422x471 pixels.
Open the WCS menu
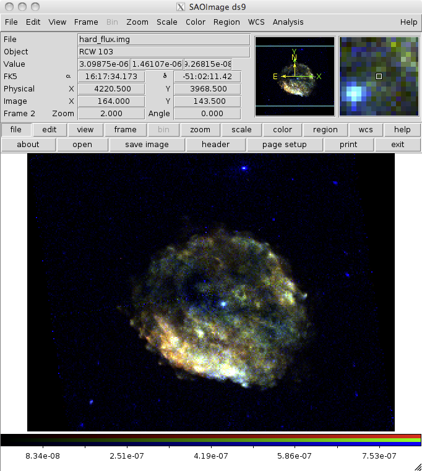(256, 22)
